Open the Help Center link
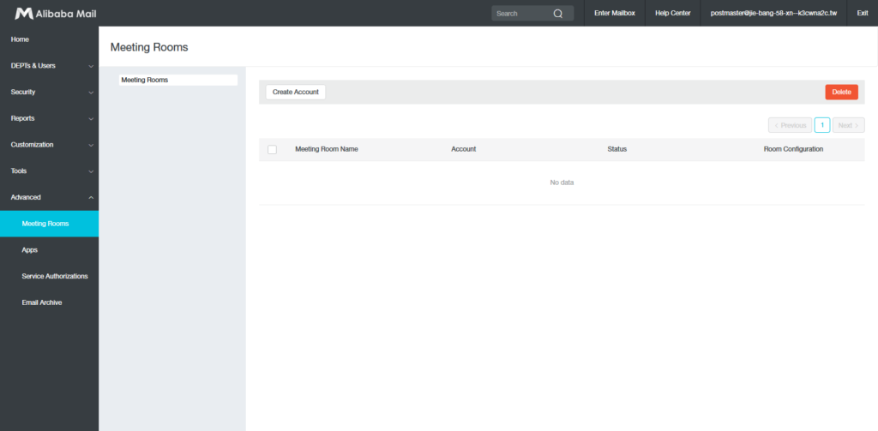This screenshot has height=431, width=878. click(x=672, y=14)
